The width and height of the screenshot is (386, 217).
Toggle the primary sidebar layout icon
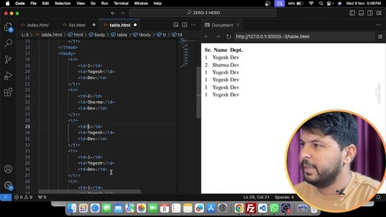click(x=352, y=13)
